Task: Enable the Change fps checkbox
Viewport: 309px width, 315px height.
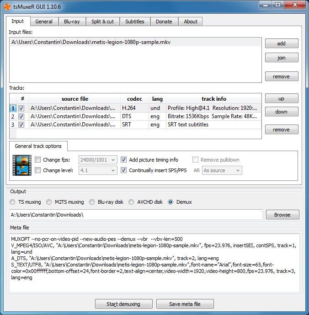Action: (37, 160)
